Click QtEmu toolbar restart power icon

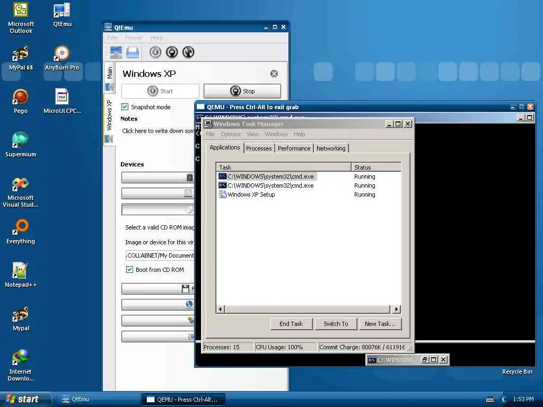tap(188, 52)
